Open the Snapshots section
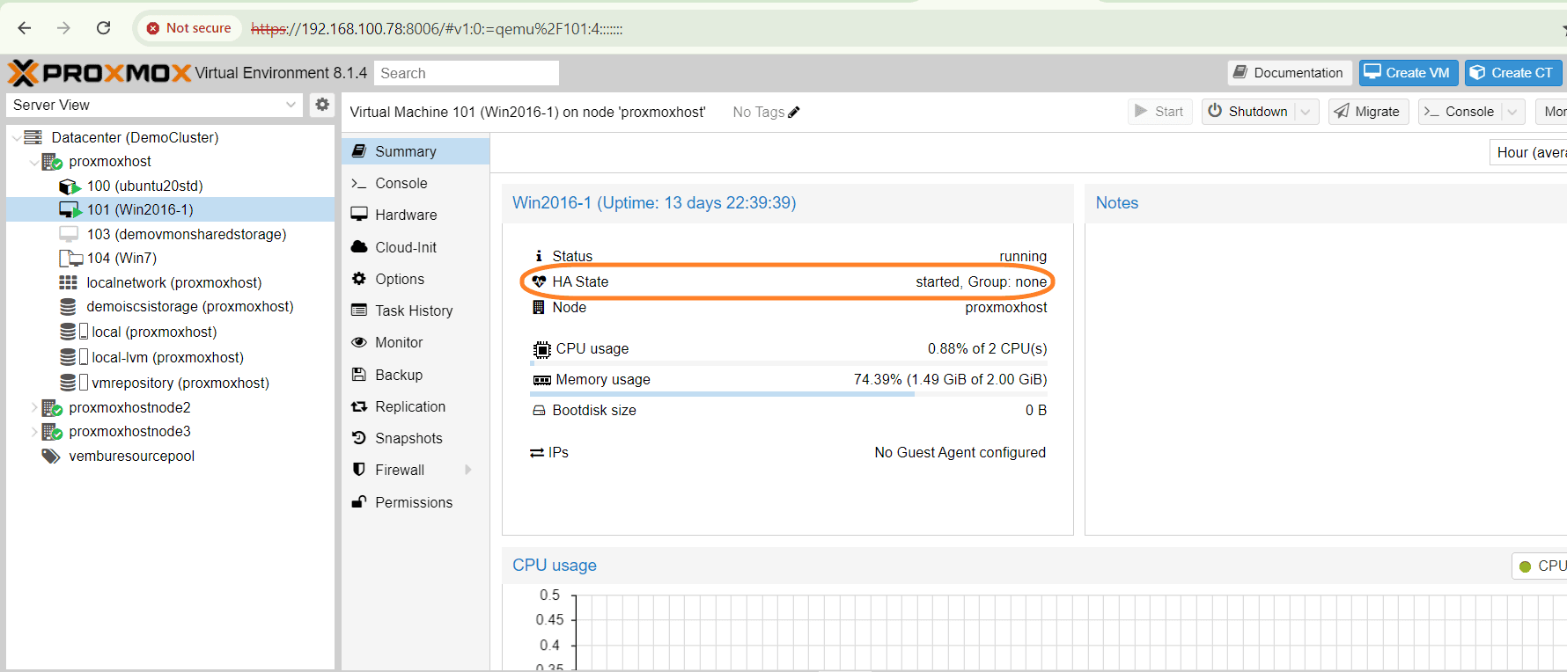 [416, 438]
